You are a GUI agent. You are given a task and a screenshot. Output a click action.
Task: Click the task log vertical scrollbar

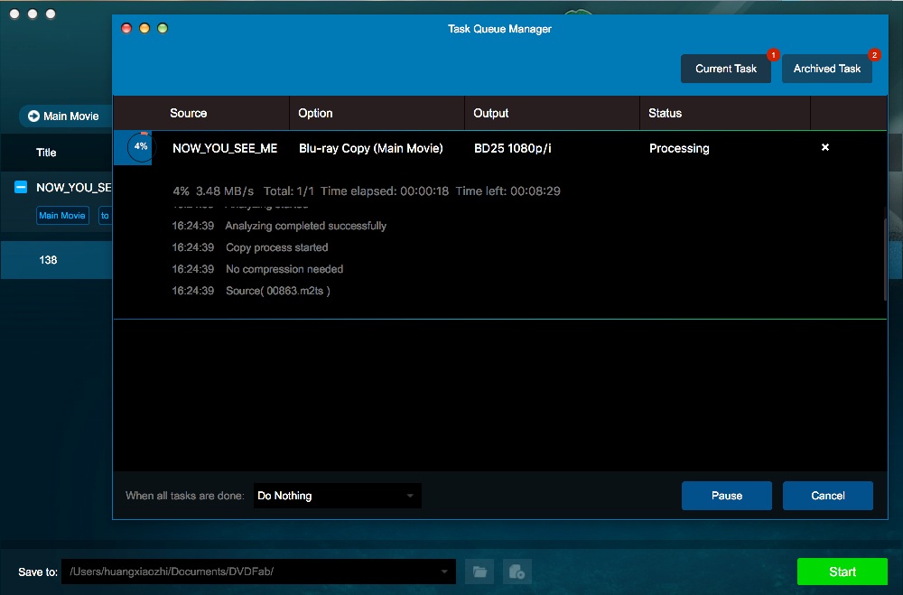coord(884,257)
